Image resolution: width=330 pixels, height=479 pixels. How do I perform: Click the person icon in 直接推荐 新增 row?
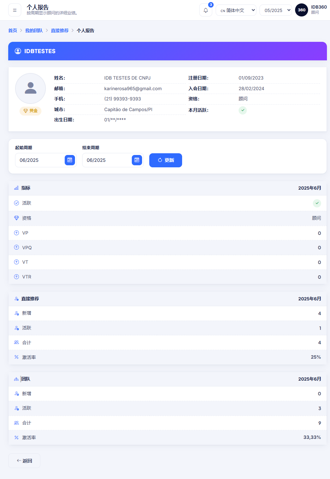click(16, 313)
